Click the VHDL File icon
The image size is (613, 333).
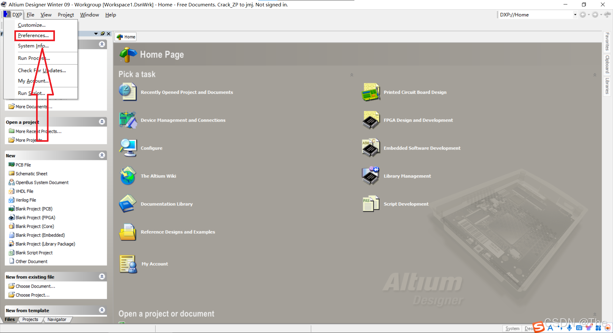[11, 191]
